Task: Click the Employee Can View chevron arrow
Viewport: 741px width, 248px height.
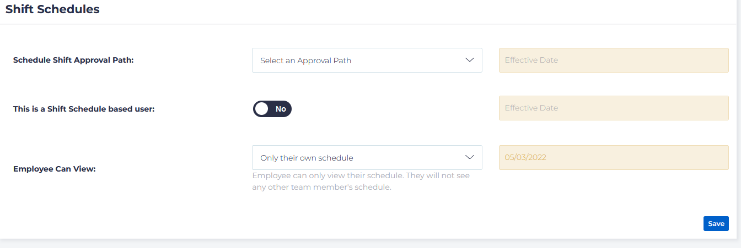Action: pyautogui.click(x=469, y=157)
